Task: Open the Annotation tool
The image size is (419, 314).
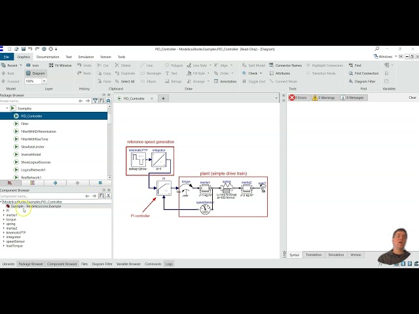Action: coord(225,81)
